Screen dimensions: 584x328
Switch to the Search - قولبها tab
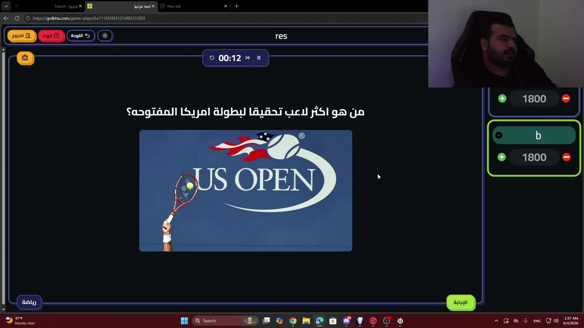[x=48, y=6]
